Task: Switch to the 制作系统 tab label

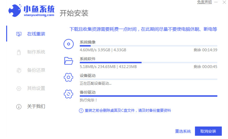Action: 36,52
